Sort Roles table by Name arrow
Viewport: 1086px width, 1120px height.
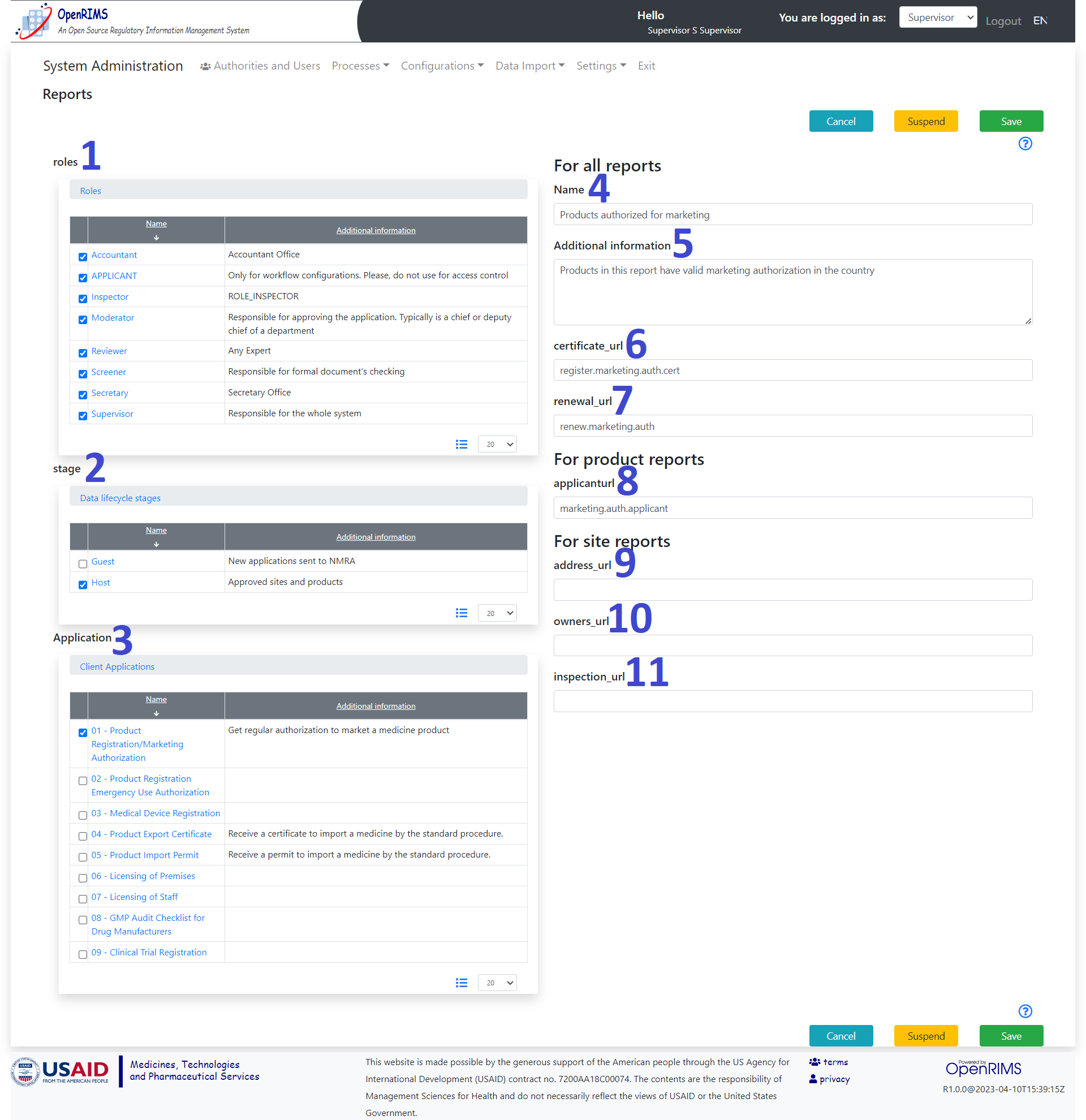coord(156,237)
